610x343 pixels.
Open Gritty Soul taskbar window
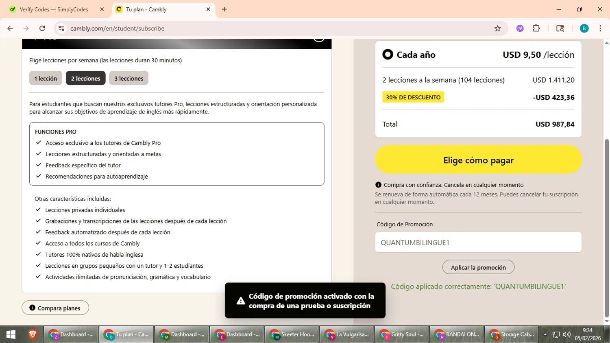point(402,334)
